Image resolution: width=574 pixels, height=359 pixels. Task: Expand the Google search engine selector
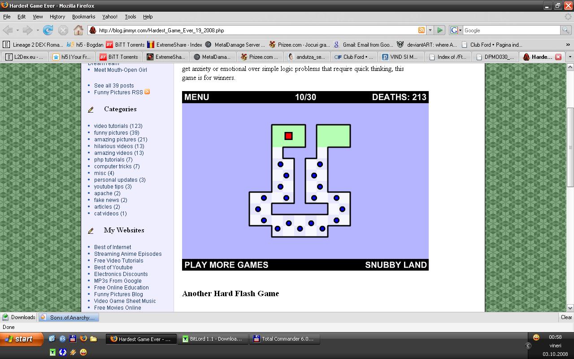pyautogui.click(x=456, y=30)
